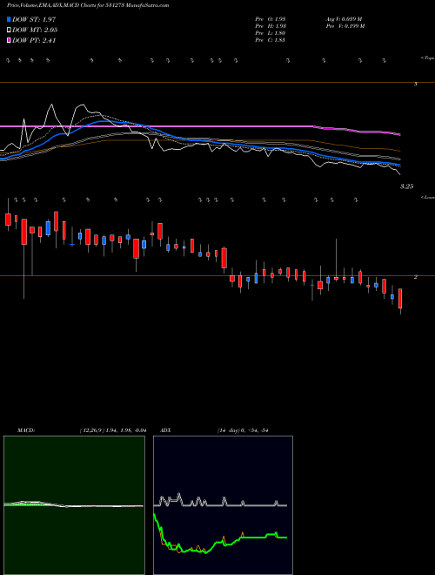
Task: Click the 'Pre H: 1.93' value
Action: (x=271, y=26)
